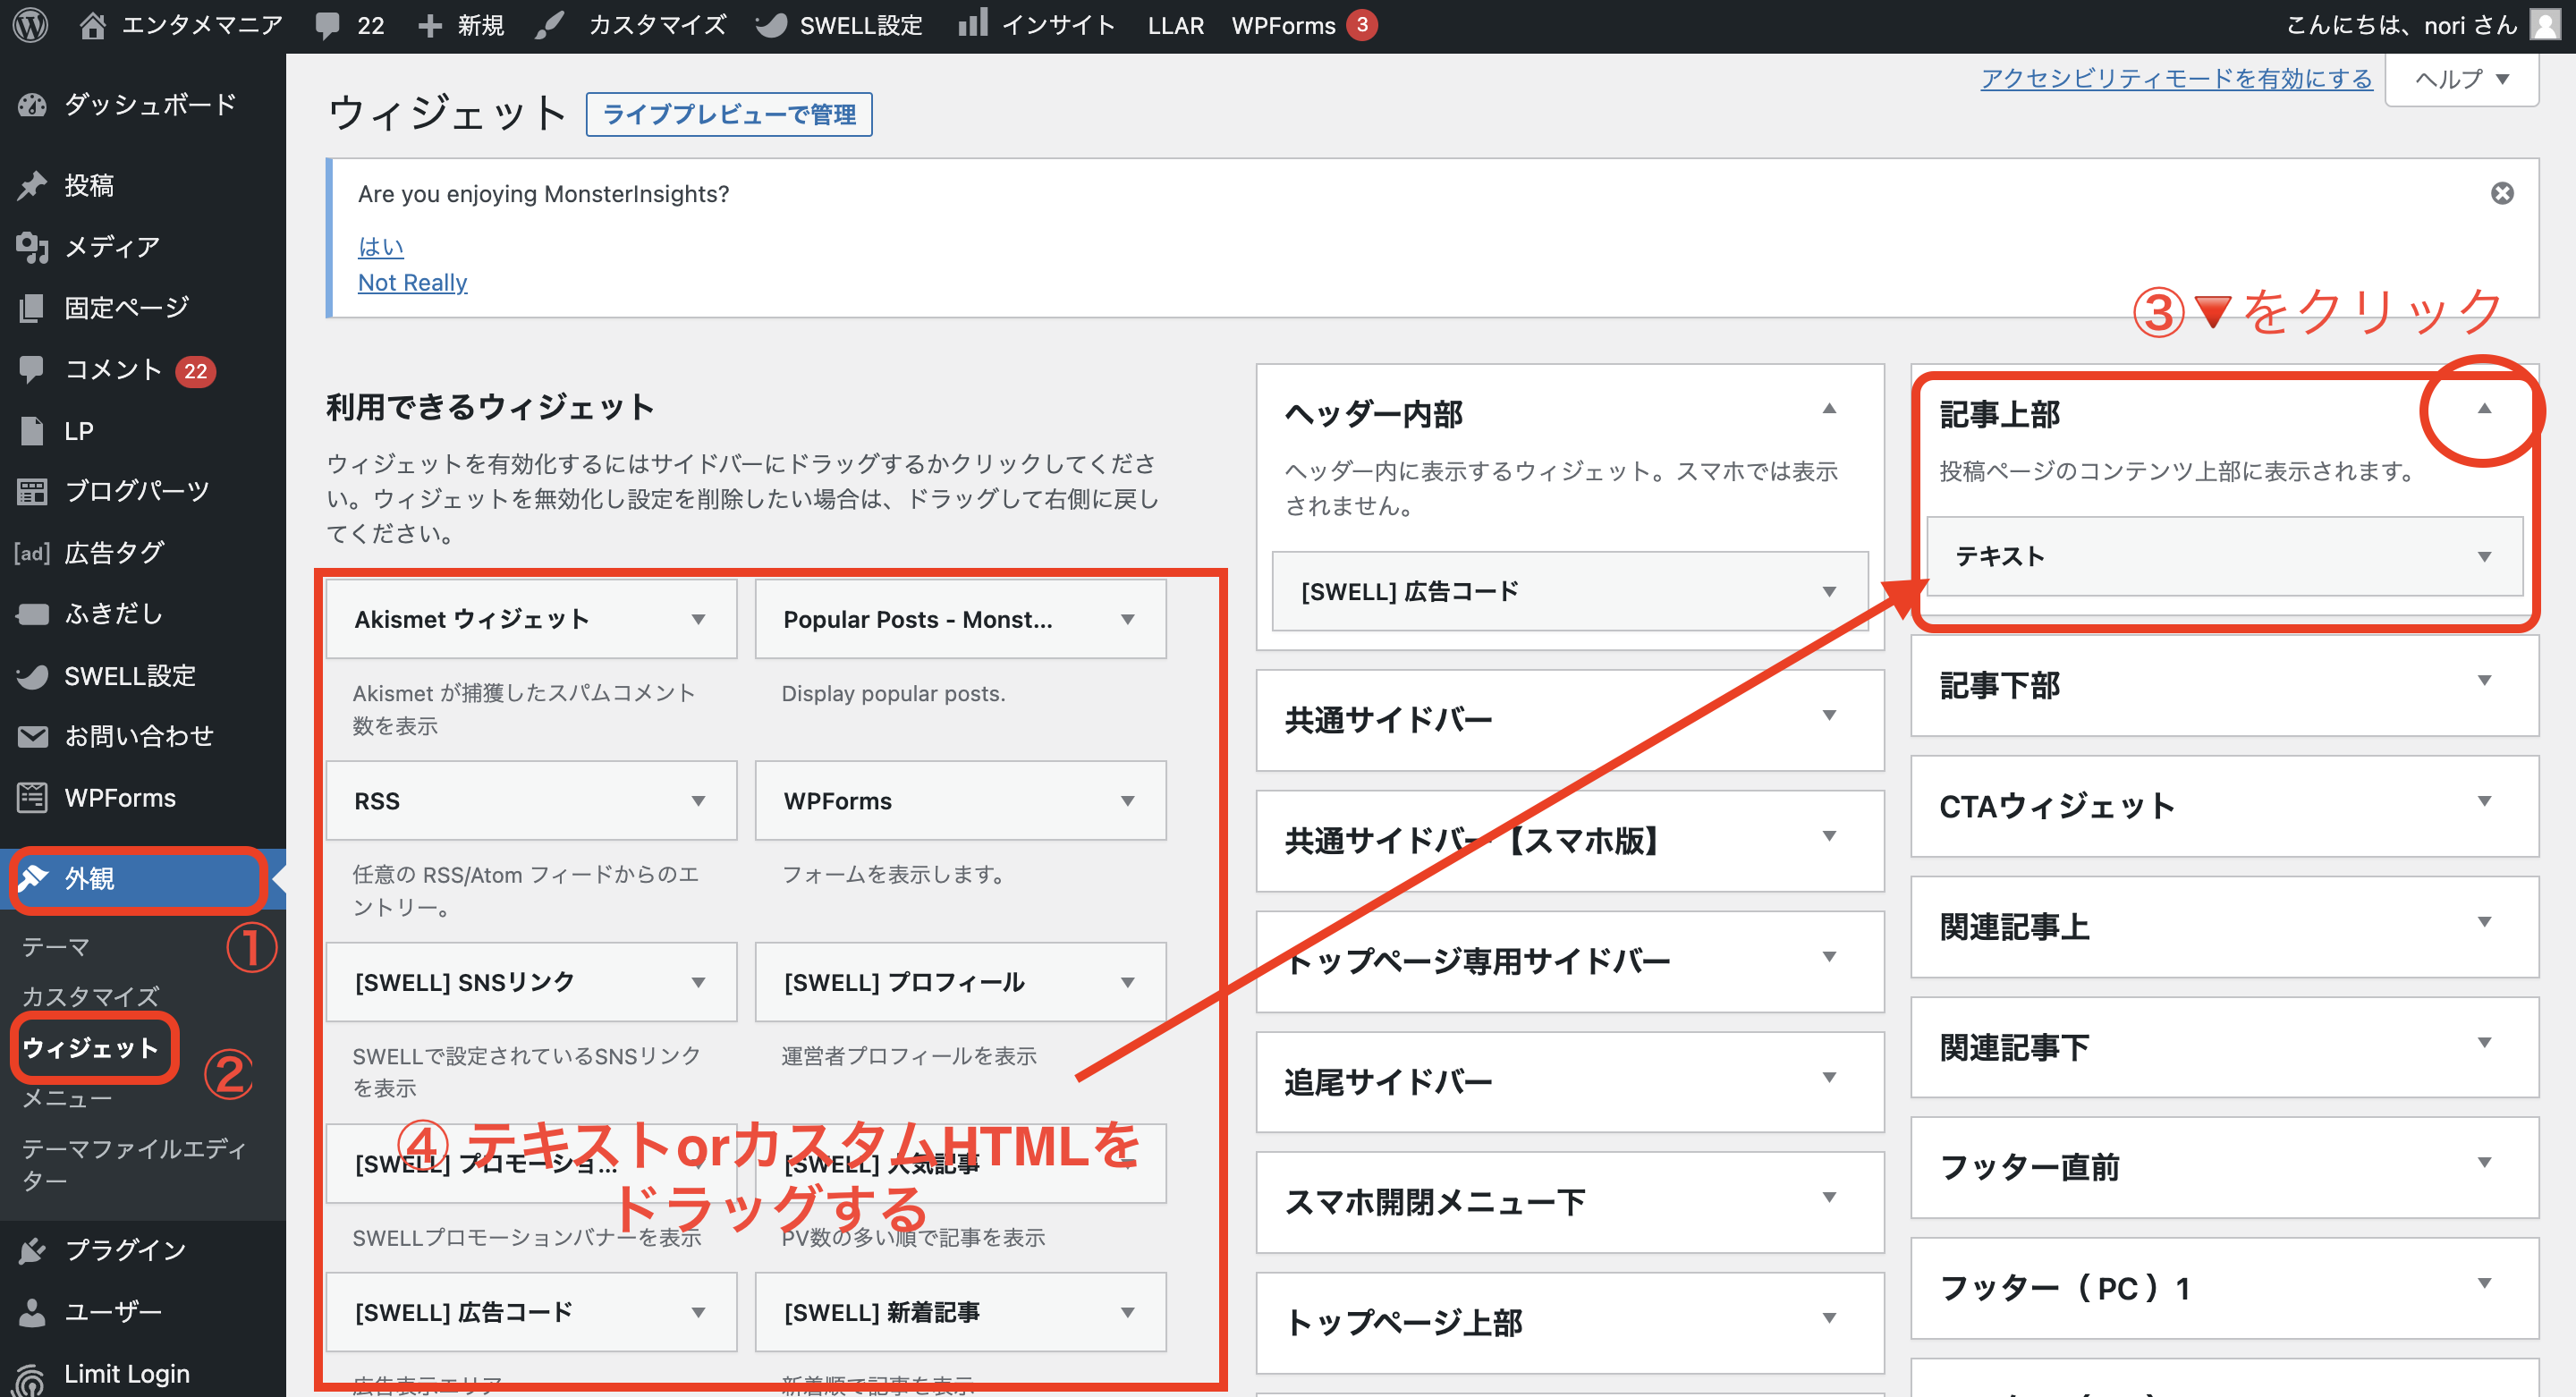
Task: Expand the [SWELL] 新着記事 widget
Action: [x=1128, y=1313]
